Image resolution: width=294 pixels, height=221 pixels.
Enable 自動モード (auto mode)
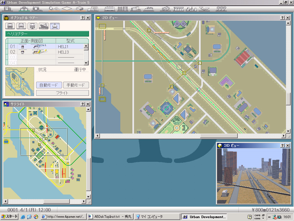[x=49, y=85]
